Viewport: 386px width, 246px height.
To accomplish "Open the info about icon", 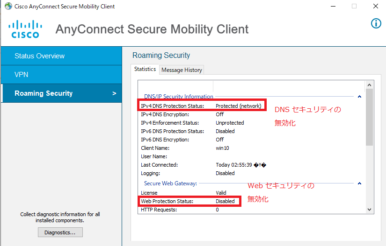I will tap(376, 23).
